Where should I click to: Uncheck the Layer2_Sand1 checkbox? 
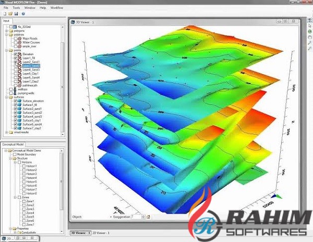point(16,62)
